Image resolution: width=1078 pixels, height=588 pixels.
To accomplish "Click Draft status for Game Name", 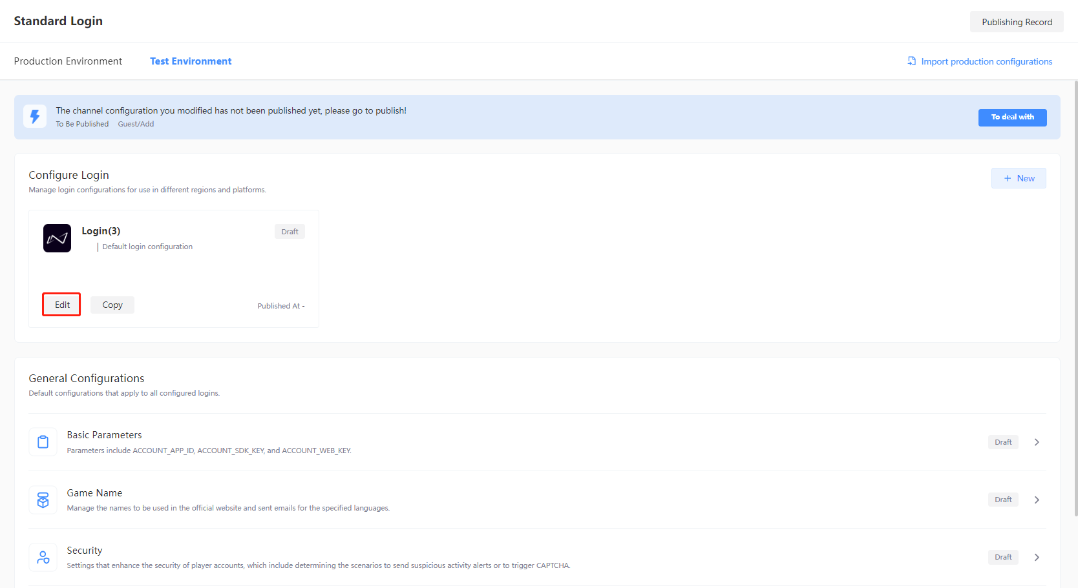I will [x=1003, y=500].
